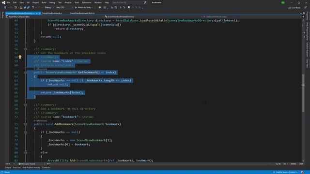The width and height of the screenshot is (310, 174).
Task: Open the member navigation dropdown
Action: click(x=252, y=17)
